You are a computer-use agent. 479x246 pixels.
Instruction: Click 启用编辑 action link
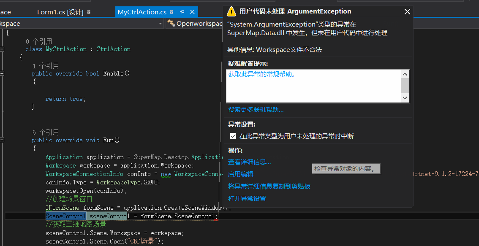point(240,174)
